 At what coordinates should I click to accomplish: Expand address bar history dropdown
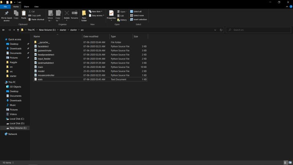[x=215, y=30]
